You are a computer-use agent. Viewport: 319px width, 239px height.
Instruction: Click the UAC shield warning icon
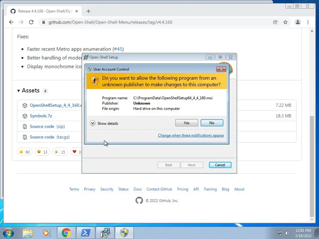tap(95, 81)
